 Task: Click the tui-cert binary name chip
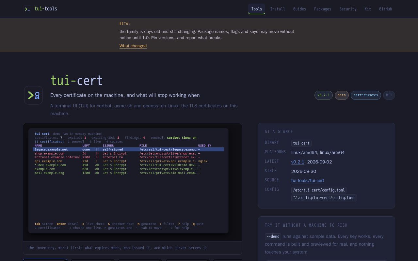point(301,143)
